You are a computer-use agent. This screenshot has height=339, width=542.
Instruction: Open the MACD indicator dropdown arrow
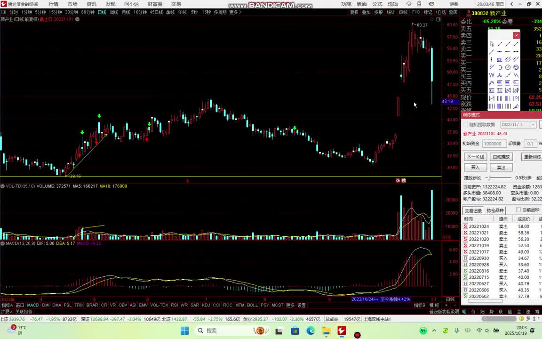click(x=2, y=243)
